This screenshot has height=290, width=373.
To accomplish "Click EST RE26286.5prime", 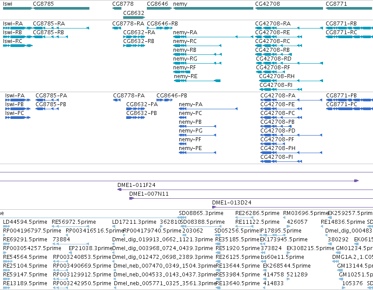I will 244,217.
